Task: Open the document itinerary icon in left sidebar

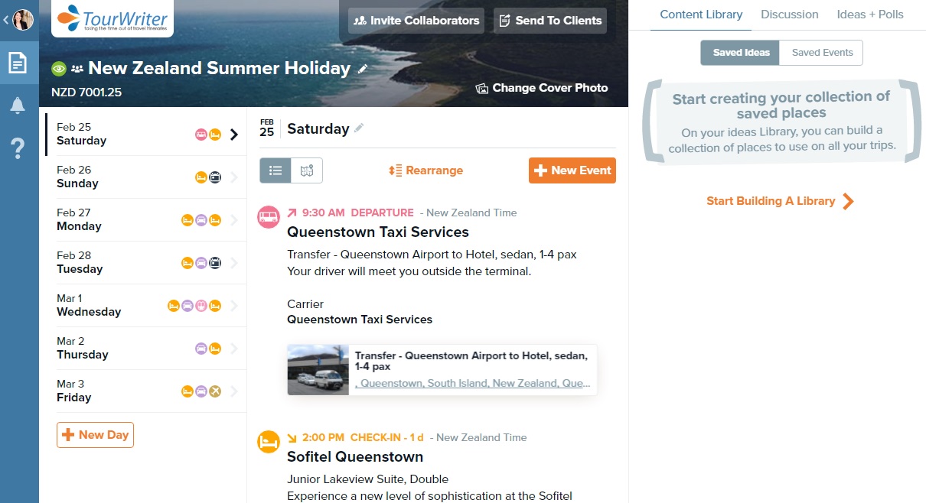Action: [x=19, y=63]
